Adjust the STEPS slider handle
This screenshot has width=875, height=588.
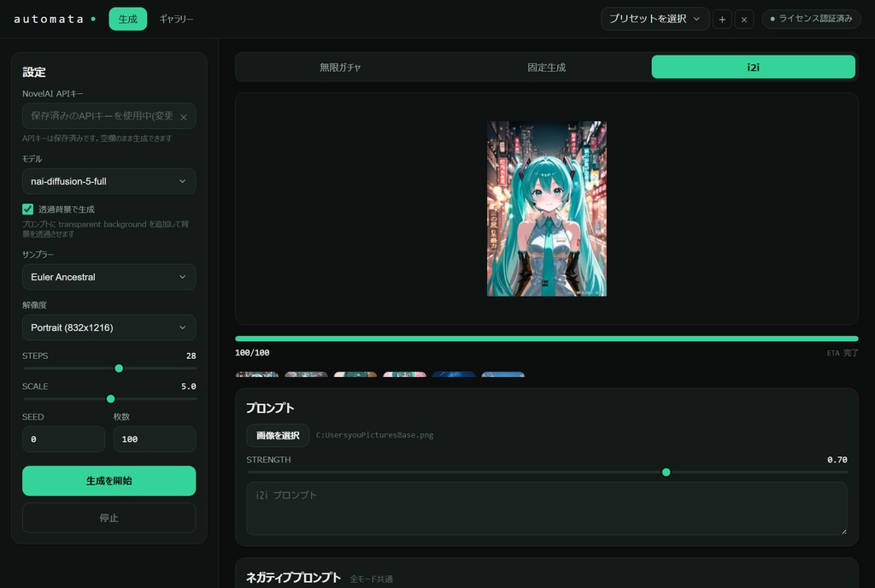tap(119, 368)
